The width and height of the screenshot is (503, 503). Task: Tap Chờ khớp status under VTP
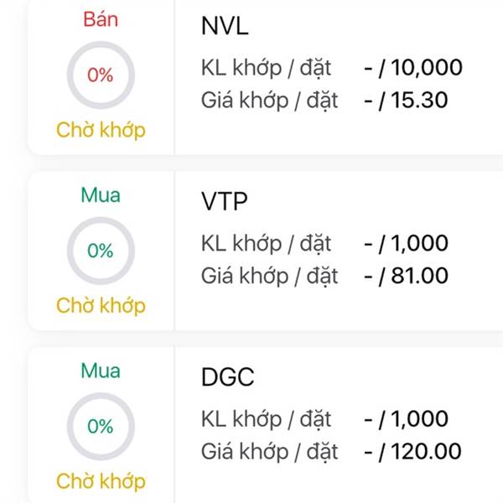pos(101,306)
